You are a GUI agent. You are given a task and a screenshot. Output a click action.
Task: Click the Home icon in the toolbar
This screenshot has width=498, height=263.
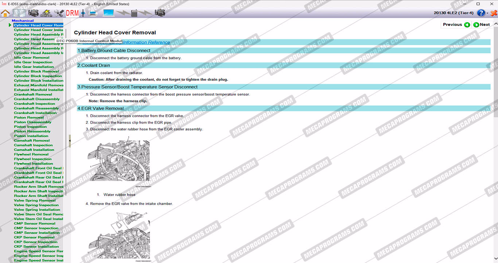[x=5, y=13]
